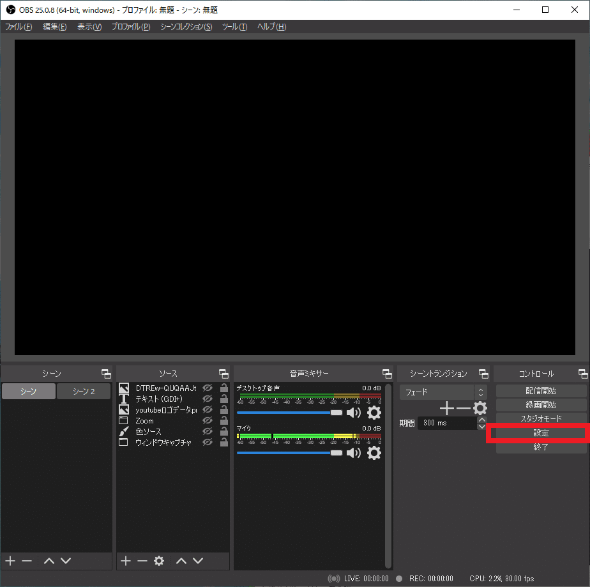Toggle lock on ウィンドウキャプチャ source

(x=224, y=442)
